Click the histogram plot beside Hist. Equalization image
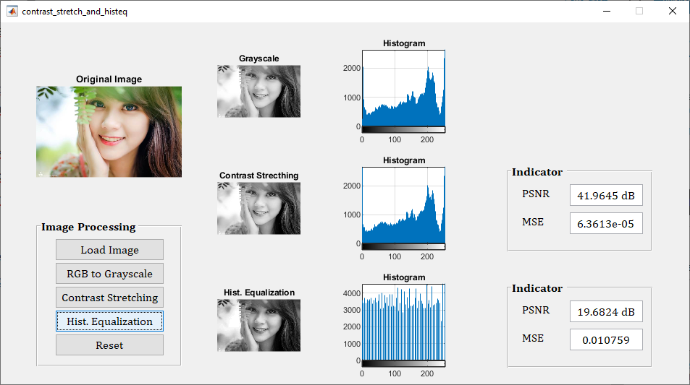This screenshot has height=385, width=690. [403, 321]
